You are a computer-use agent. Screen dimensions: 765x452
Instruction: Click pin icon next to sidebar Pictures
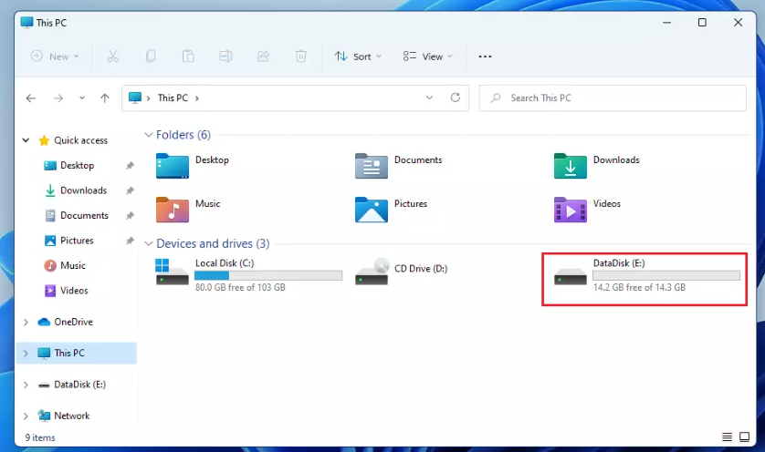point(130,241)
